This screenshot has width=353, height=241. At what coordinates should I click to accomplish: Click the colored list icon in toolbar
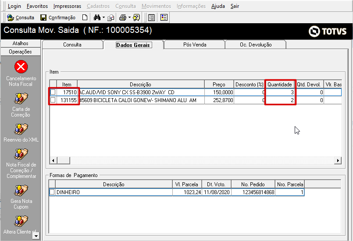tap(164, 18)
